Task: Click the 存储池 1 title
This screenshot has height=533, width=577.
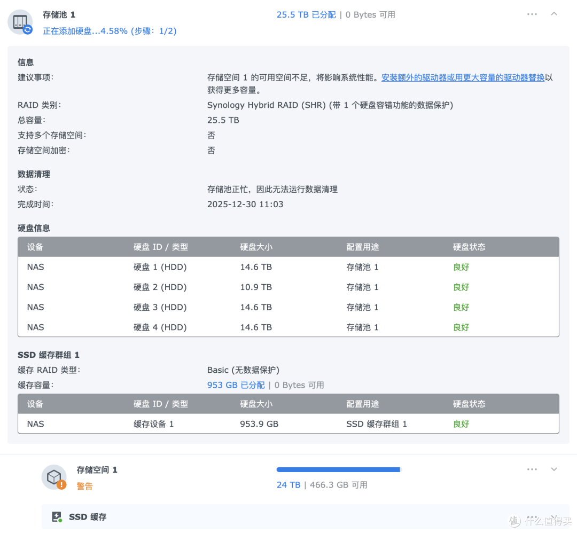Action: [x=59, y=15]
